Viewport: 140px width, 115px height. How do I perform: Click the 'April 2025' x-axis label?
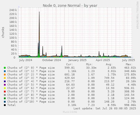103,60
